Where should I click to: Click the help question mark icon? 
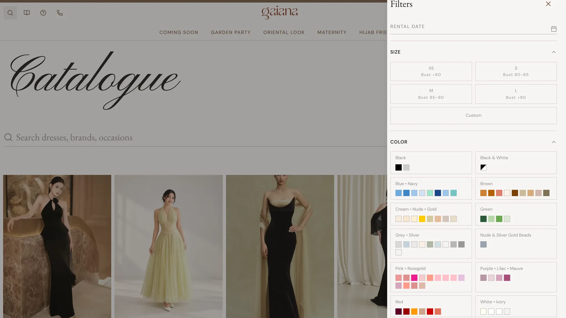coord(43,13)
